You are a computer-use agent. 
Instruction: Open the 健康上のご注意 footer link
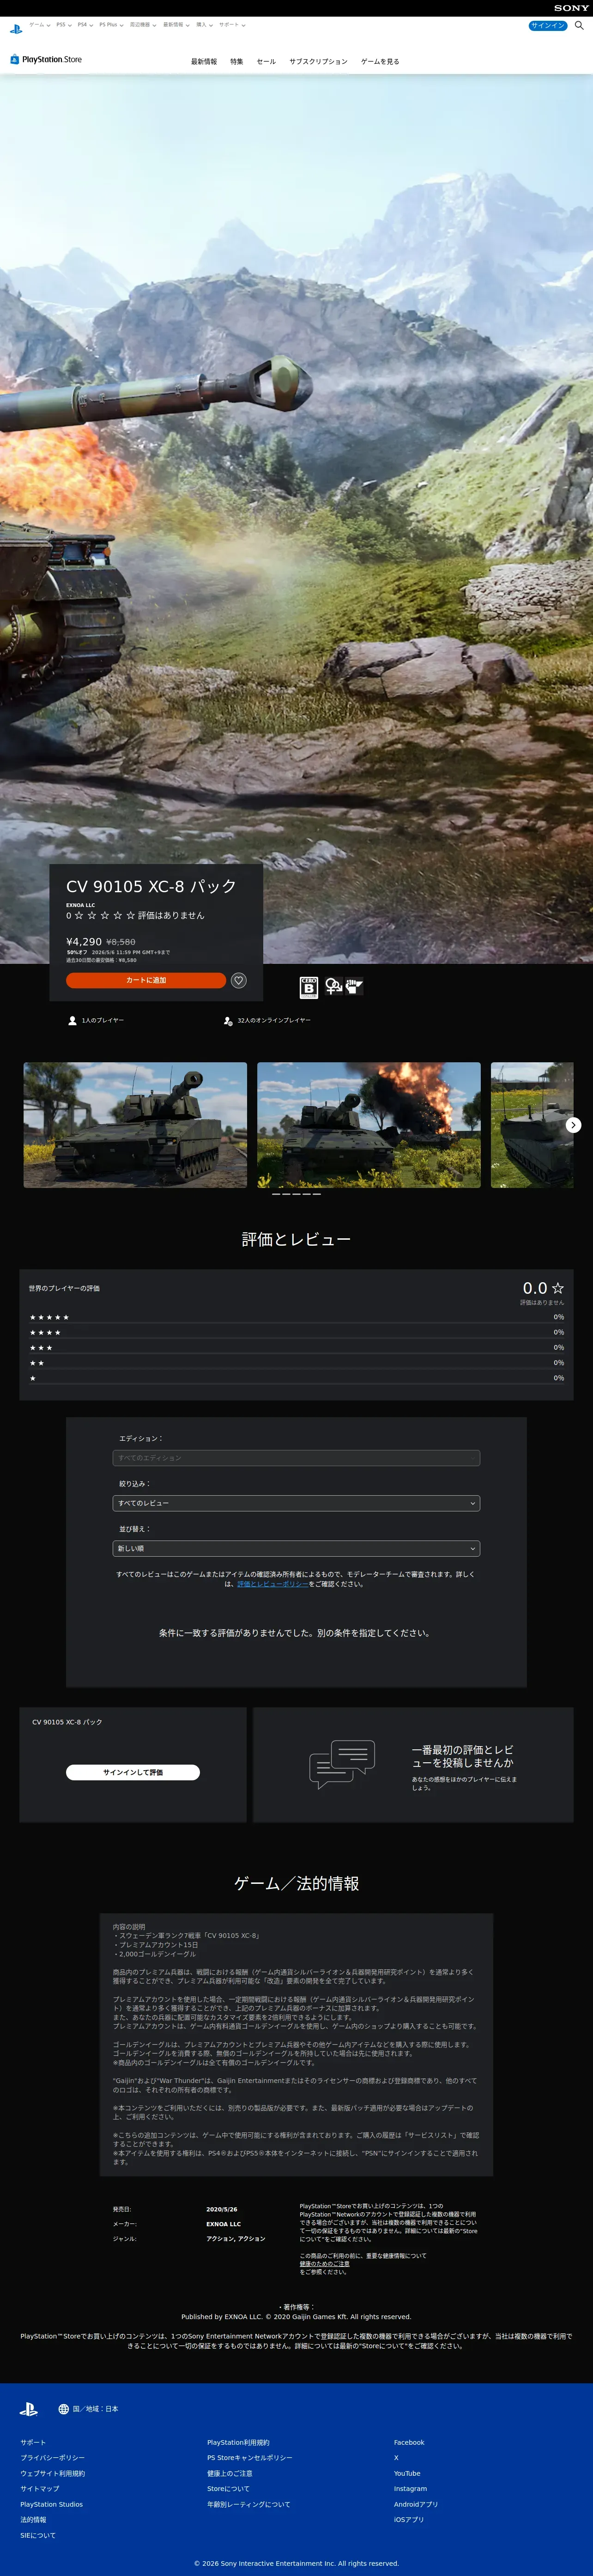coord(230,2474)
